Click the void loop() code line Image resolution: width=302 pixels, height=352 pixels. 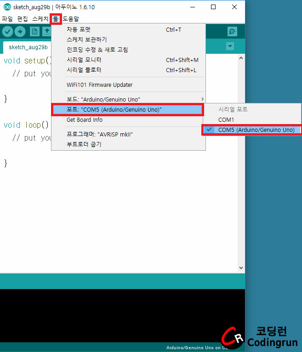click(26, 125)
